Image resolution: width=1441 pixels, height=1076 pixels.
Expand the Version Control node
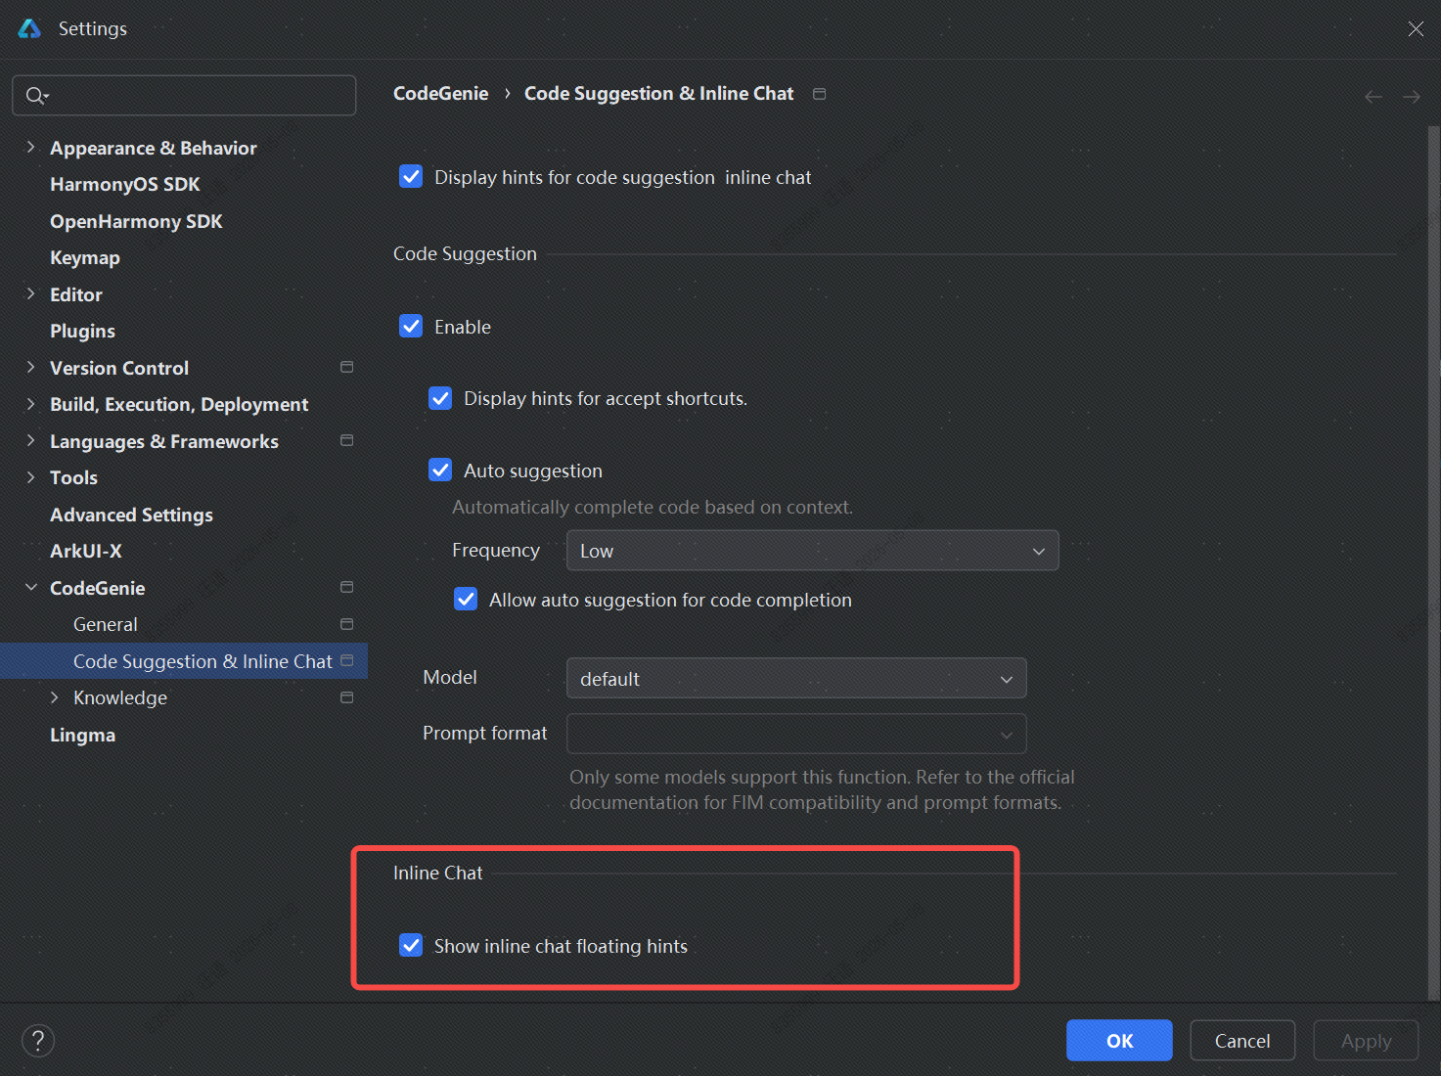click(x=30, y=368)
